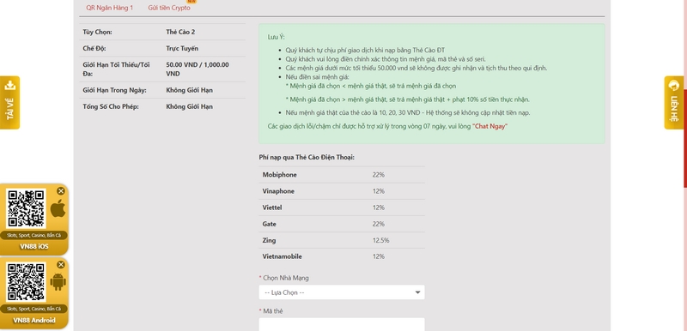Screen dimensions: 687x331
Task: Click the headset icon on Liên Hệ tab
Action: (x=674, y=86)
